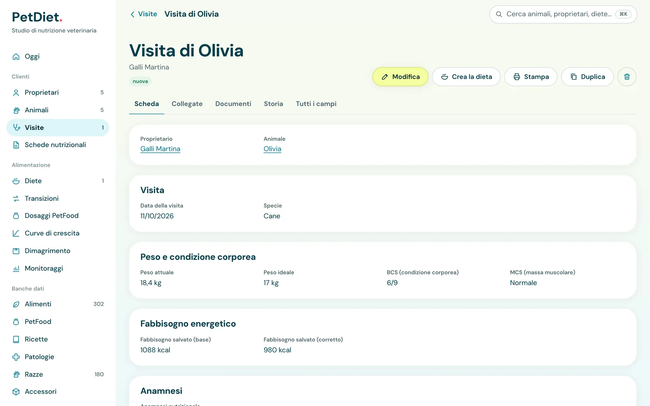Click the bar chart icon for Monitoraggi
650x406 pixels.
click(x=16, y=268)
